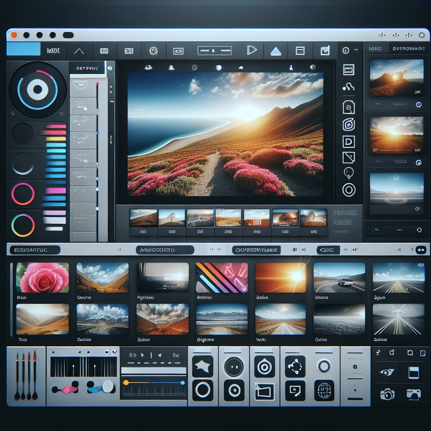Toggle the small round switch at the top-right corner
Viewport: 431px width, 431px height.
point(422,35)
